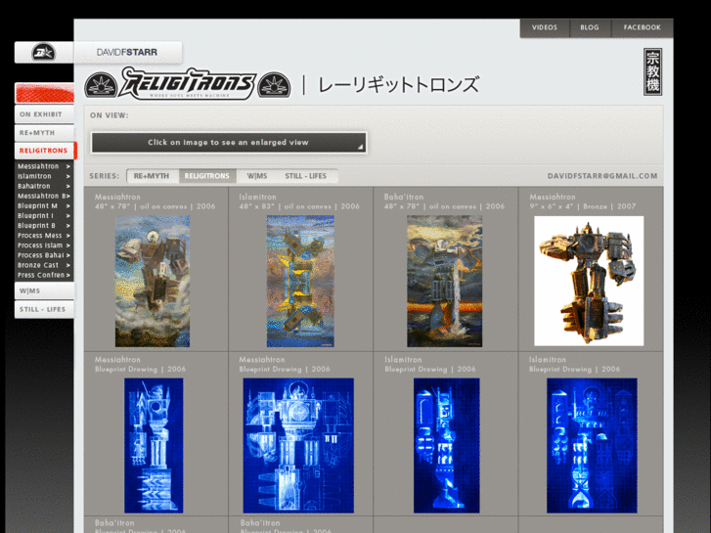Click the red brushstroke banner in sidebar
711x533 pixels.
pos(44,94)
